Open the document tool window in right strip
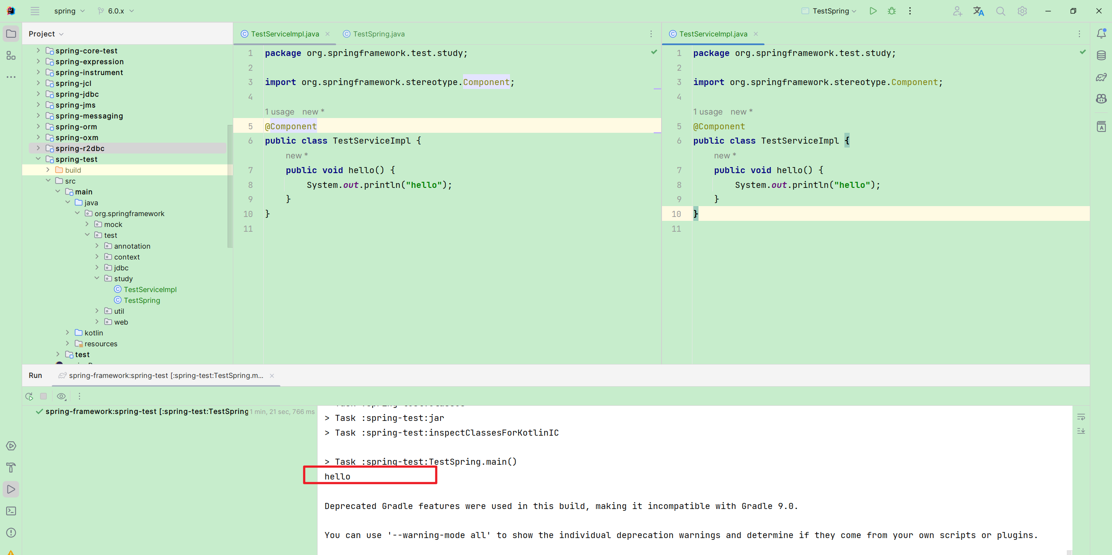This screenshot has width=1112, height=555. 1101,126
